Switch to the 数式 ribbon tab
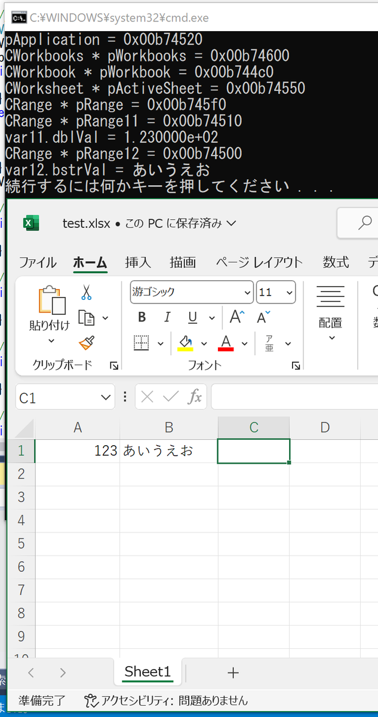The image size is (378, 717). tap(336, 262)
